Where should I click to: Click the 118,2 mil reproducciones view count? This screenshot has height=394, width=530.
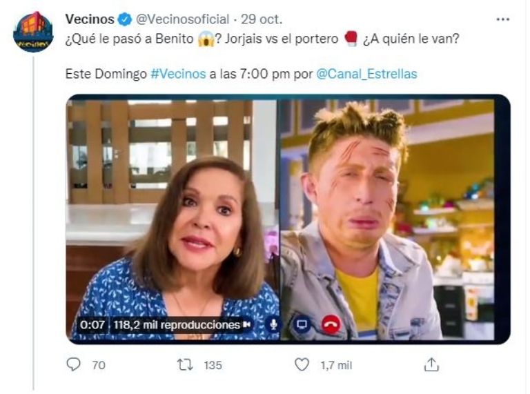(x=175, y=324)
